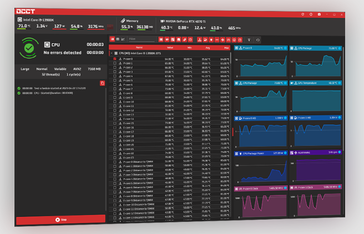Click the funnel filter icon in toolbar
364x234 pixels.
248,40
